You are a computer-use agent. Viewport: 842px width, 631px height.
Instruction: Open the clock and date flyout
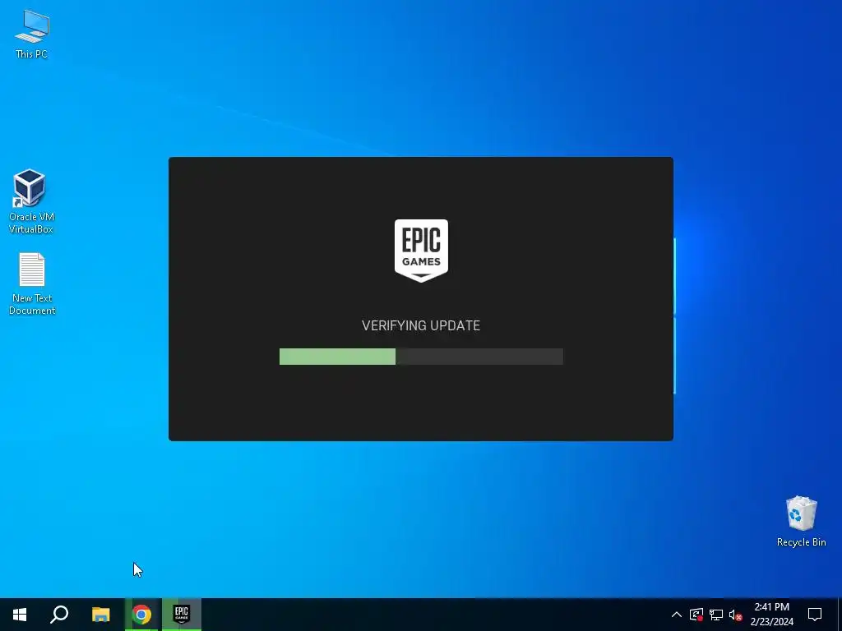click(x=771, y=615)
